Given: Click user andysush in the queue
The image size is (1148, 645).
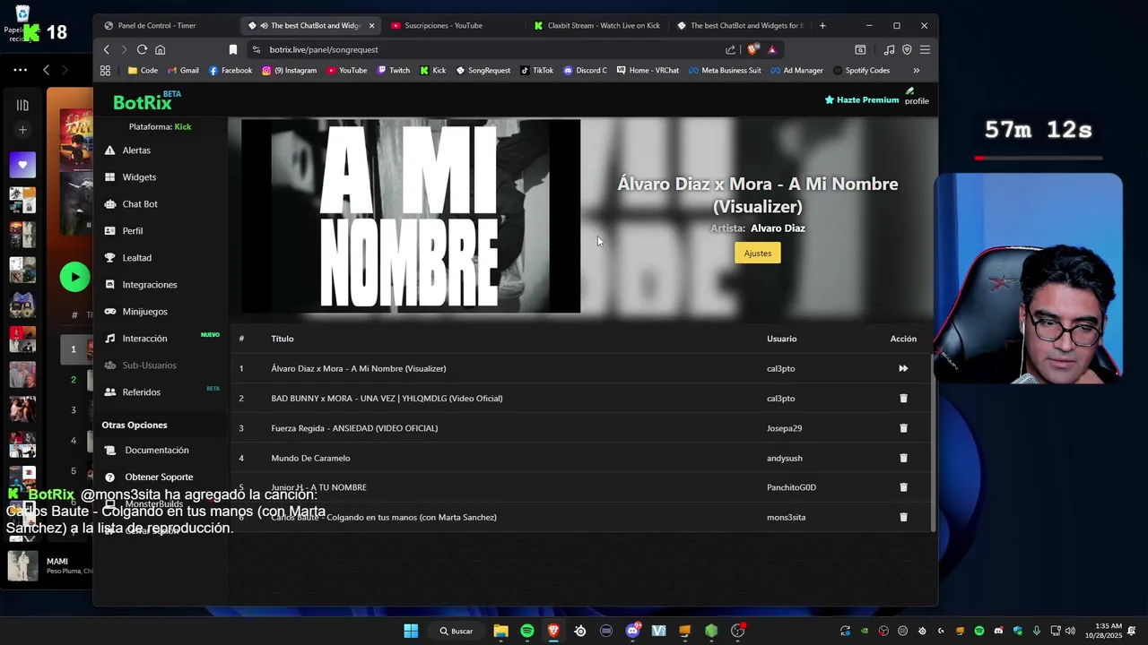Looking at the screenshot, I should point(785,458).
